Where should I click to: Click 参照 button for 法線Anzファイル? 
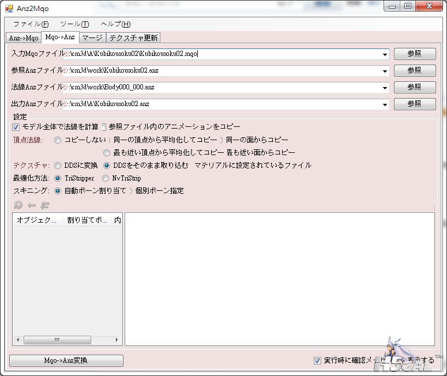414,87
